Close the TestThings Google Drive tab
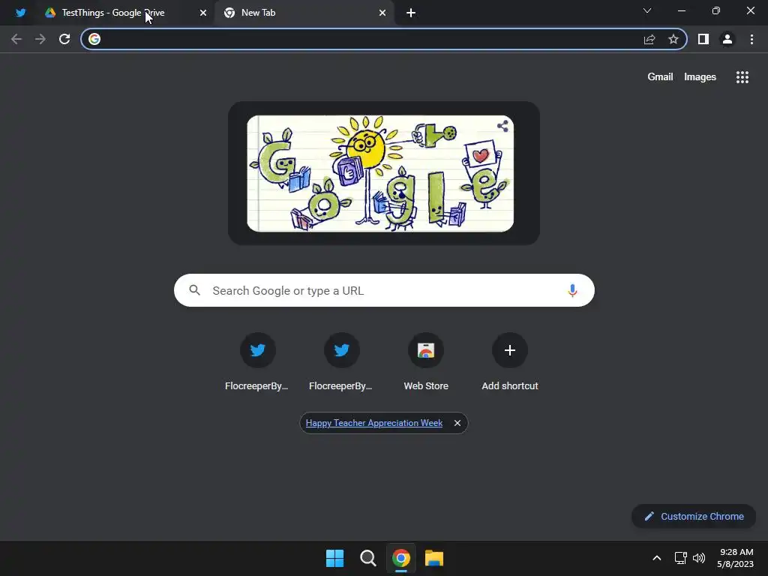The image size is (768, 576). (202, 13)
